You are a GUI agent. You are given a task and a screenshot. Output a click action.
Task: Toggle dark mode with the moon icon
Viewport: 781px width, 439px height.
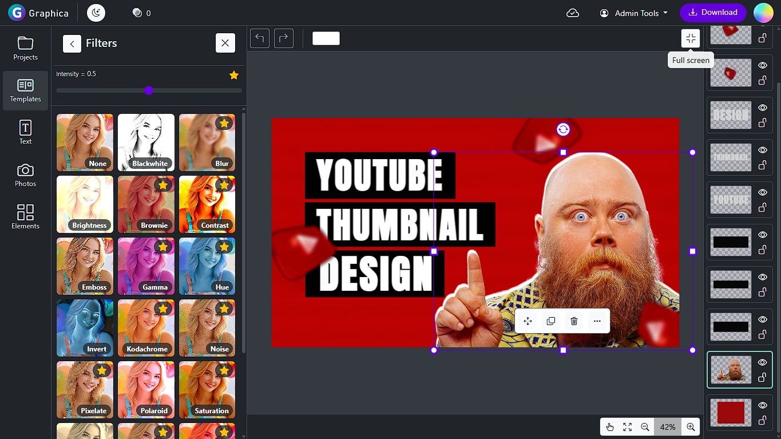tap(96, 13)
